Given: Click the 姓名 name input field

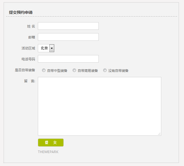Looking at the screenshot, I should coord(68,26).
